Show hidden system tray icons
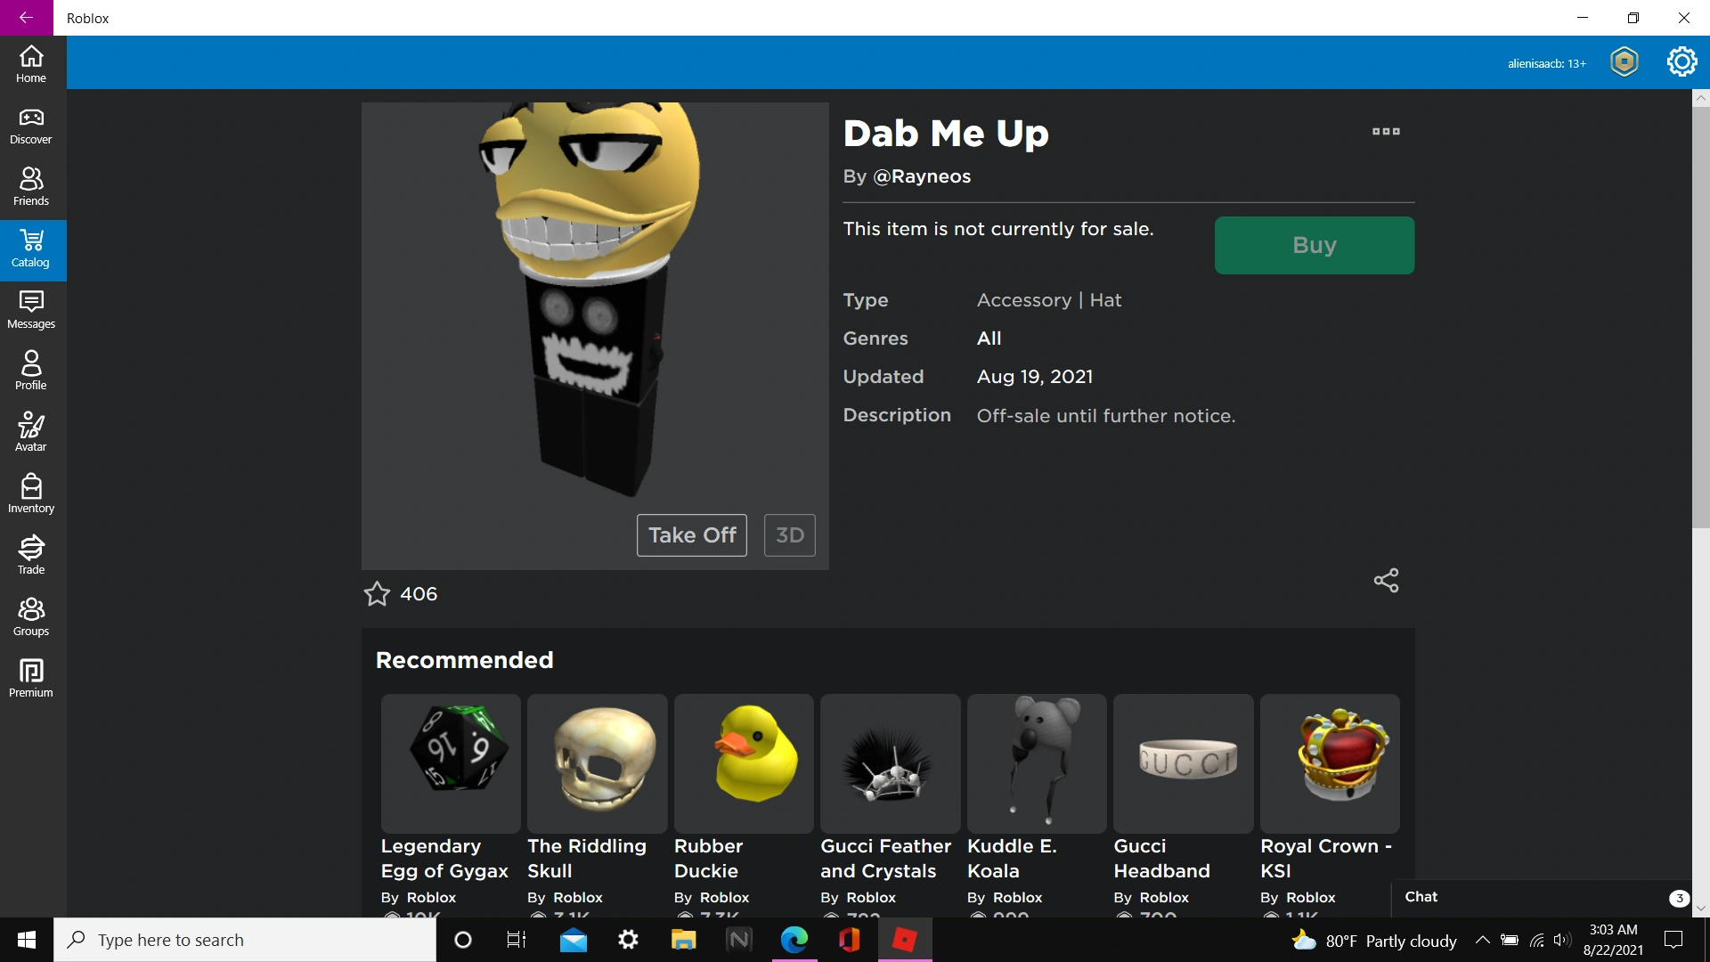1710x962 pixels. tap(1481, 940)
